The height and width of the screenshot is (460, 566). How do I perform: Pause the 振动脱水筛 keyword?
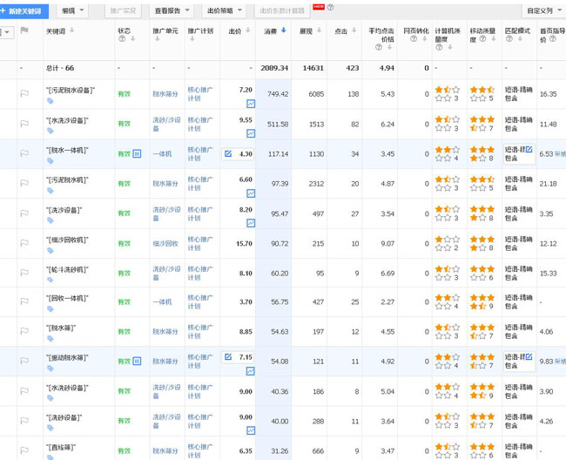(x=137, y=361)
